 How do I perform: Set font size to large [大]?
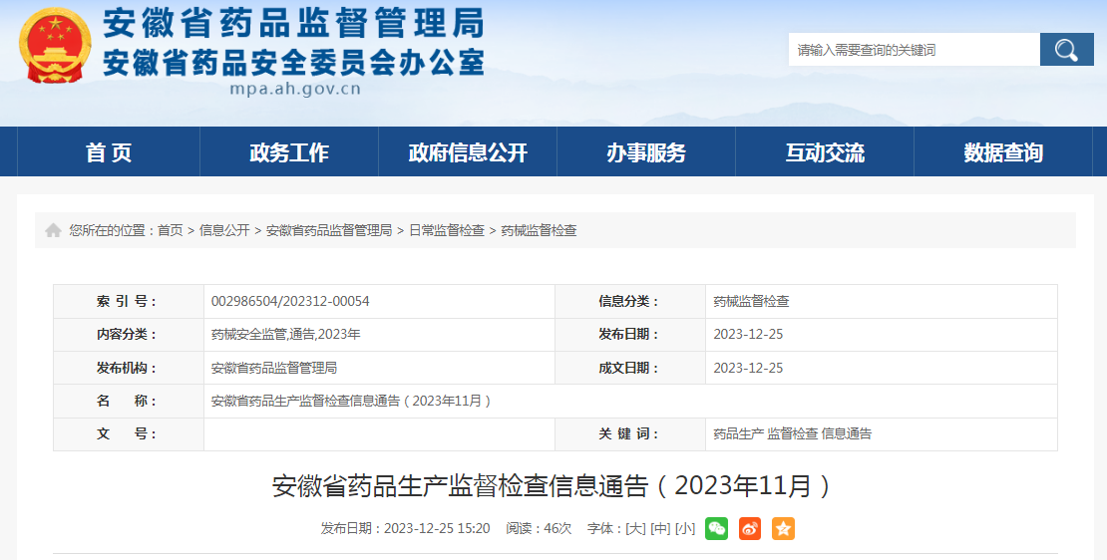click(x=635, y=528)
